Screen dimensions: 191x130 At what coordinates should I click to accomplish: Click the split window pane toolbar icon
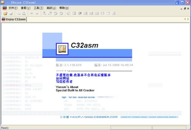click(x=108, y=13)
